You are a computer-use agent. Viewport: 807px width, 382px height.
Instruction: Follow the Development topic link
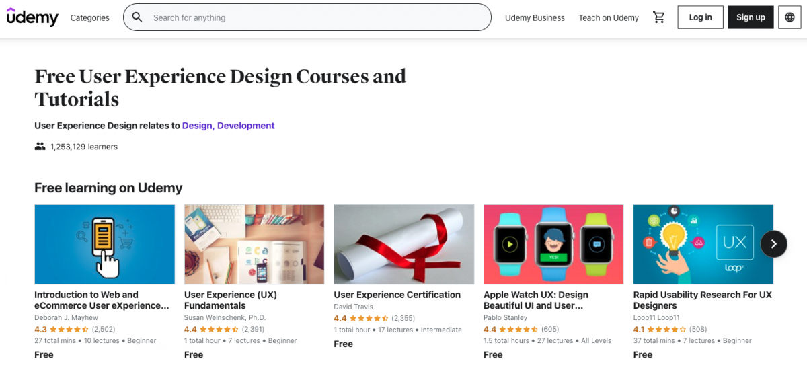point(246,126)
